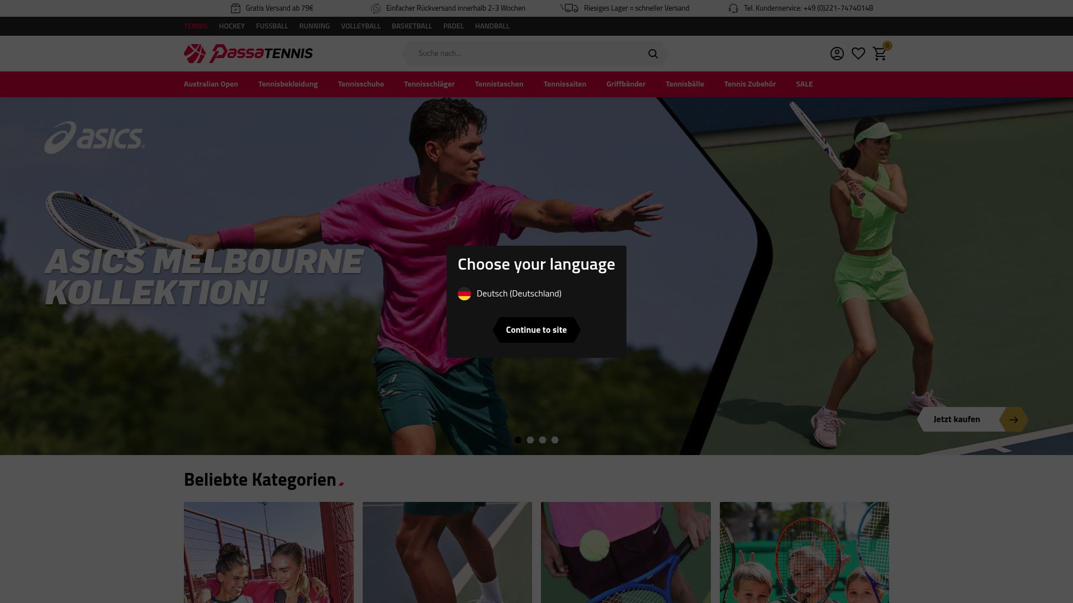Open the user account icon
The width and height of the screenshot is (1073, 603).
click(x=837, y=54)
